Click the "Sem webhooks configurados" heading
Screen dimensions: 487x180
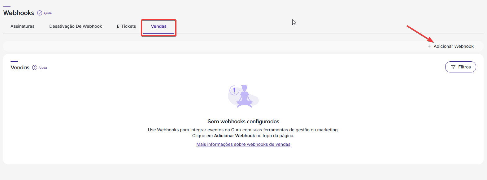coord(243,121)
